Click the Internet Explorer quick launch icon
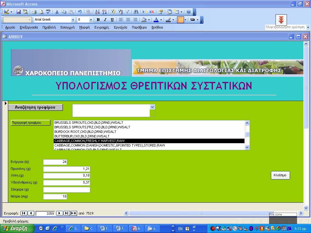 tap(55, 228)
